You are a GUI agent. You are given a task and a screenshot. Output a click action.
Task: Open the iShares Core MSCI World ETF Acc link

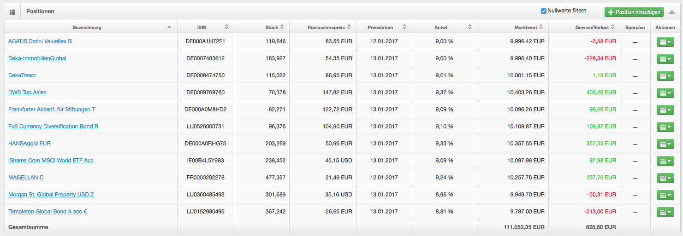tap(51, 161)
